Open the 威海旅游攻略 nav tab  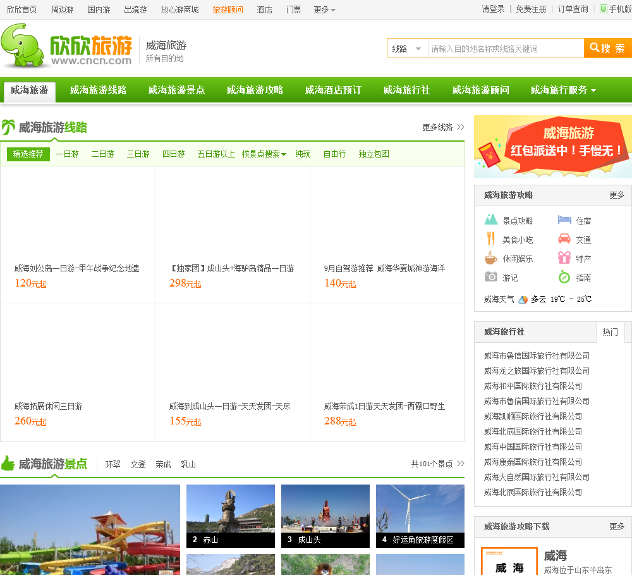(255, 90)
